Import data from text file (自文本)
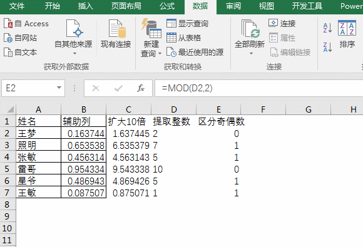 pyautogui.click(x=21, y=53)
